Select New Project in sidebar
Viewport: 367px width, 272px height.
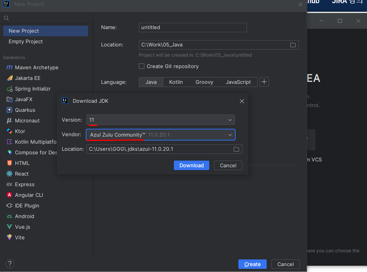pos(46,31)
